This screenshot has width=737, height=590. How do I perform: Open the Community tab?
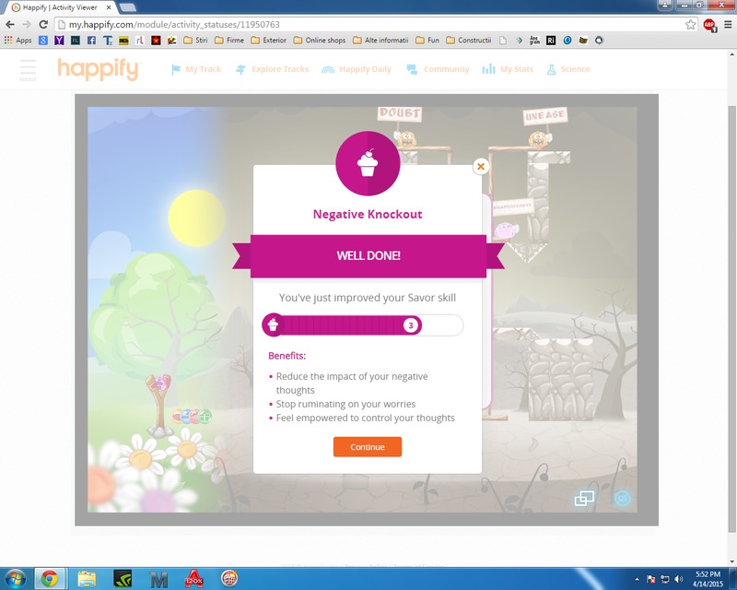(439, 69)
